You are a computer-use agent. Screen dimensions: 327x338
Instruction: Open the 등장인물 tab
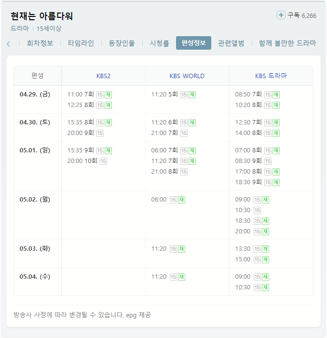pyautogui.click(x=122, y=43)
